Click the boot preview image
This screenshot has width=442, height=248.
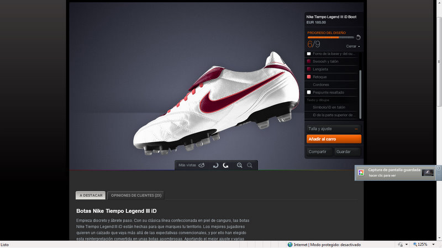click(217, 103)
